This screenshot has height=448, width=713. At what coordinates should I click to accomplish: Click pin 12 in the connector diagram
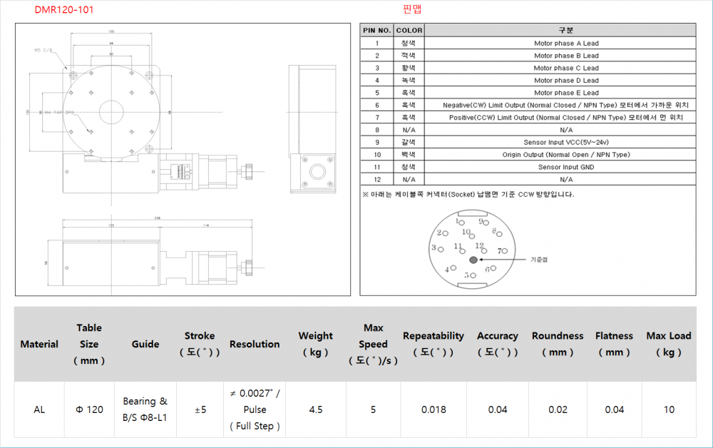pyautogui.click(x=480, y=247)
